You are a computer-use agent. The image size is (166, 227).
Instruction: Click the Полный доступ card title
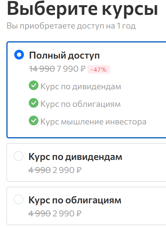point(64,56)
